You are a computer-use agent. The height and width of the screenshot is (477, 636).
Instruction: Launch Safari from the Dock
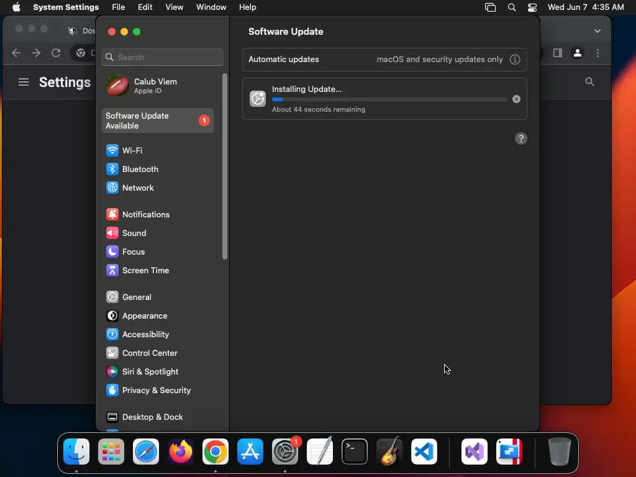146,452
